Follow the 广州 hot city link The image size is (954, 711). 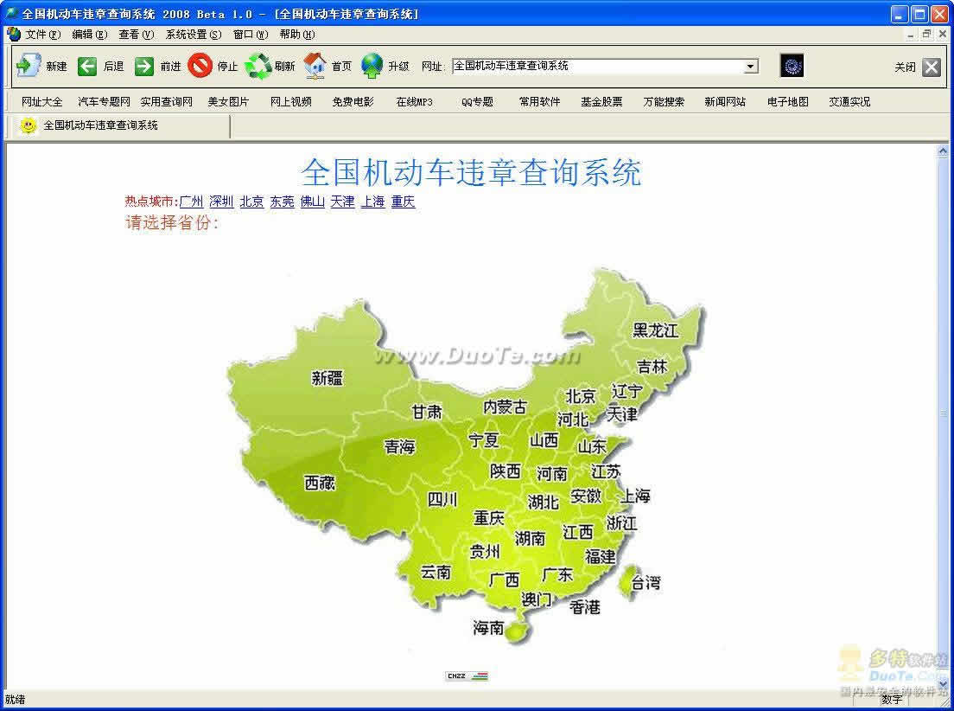[191, 202]
